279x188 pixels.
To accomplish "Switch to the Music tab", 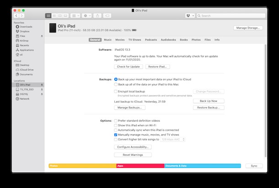I will coord(107,40).
